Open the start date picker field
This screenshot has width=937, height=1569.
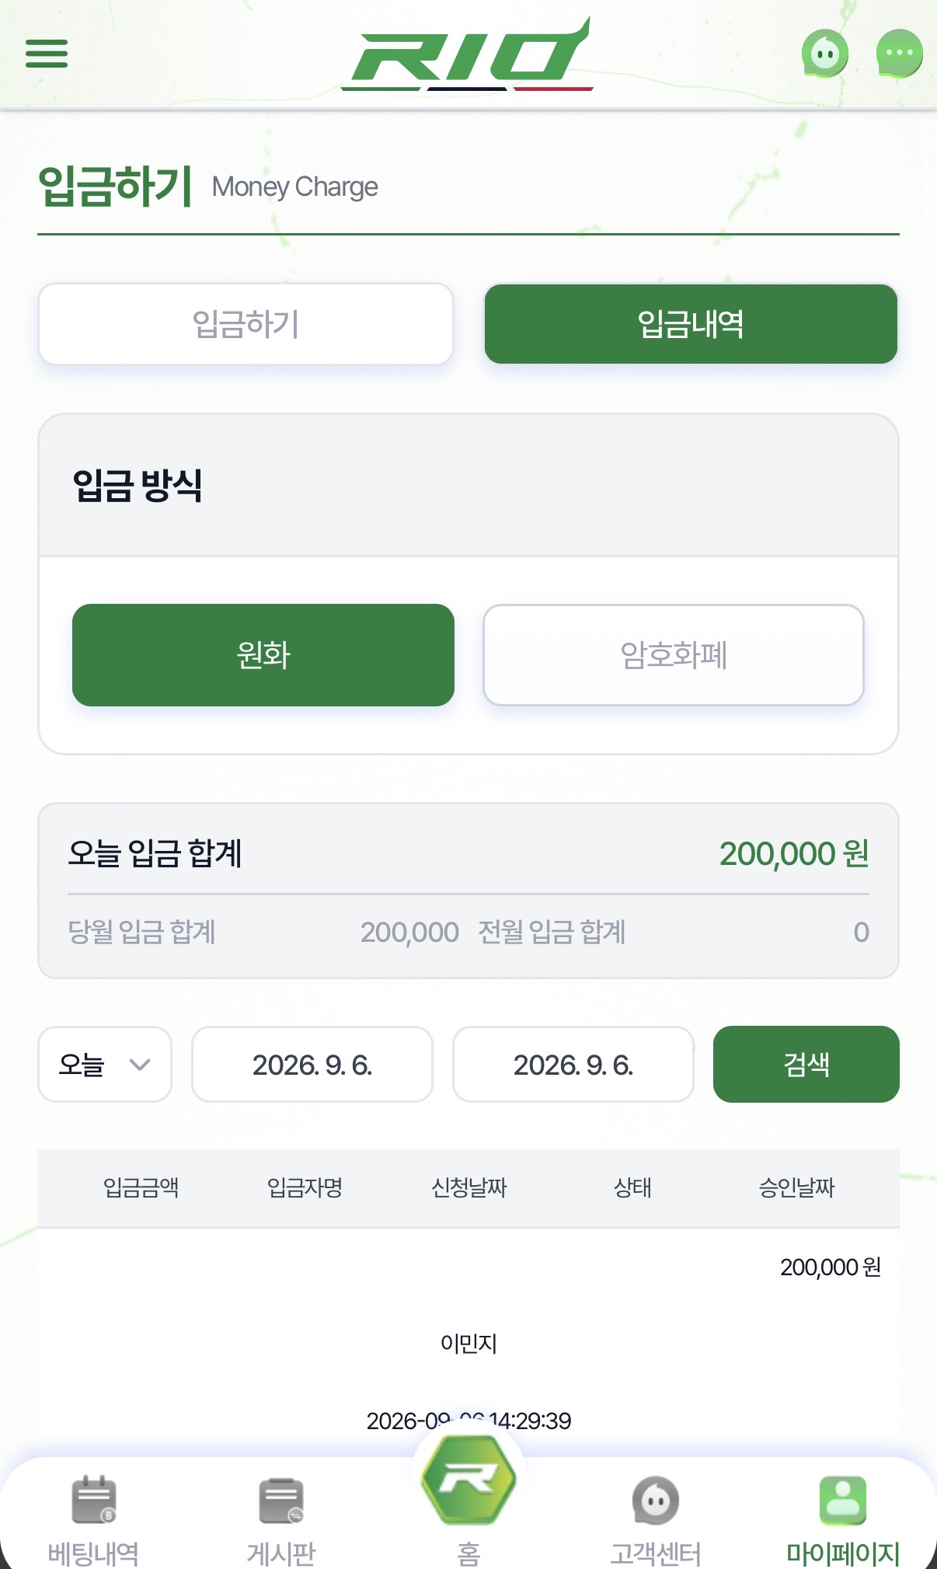312,1064
